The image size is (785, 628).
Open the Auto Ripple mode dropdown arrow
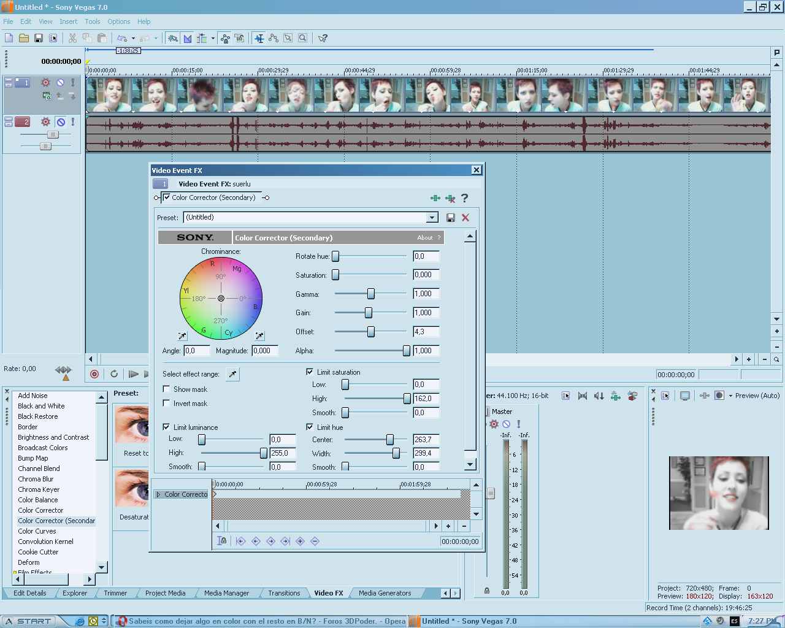coord(213,38)
